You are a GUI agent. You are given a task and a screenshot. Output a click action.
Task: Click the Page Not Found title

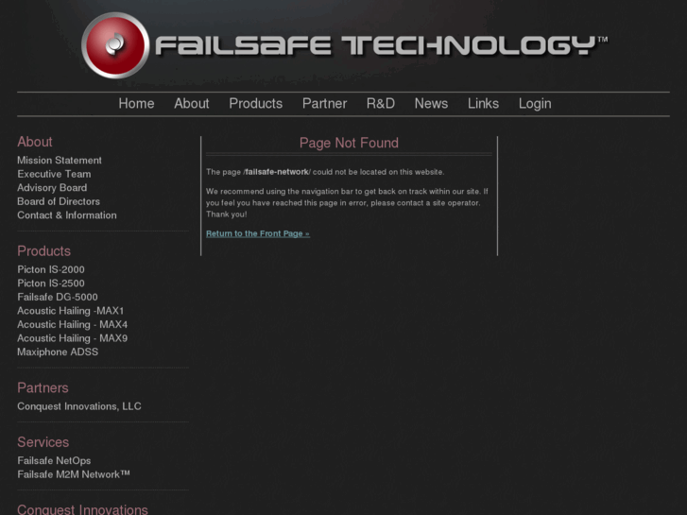(349, 143)
